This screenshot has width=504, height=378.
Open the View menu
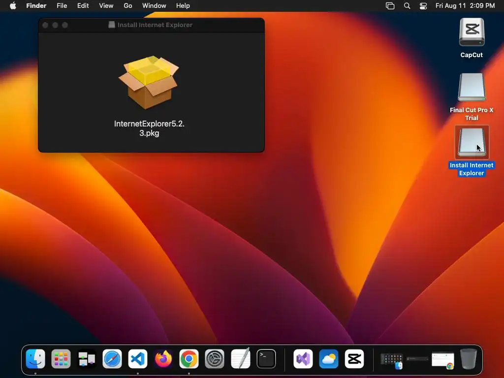coord(106,6)
